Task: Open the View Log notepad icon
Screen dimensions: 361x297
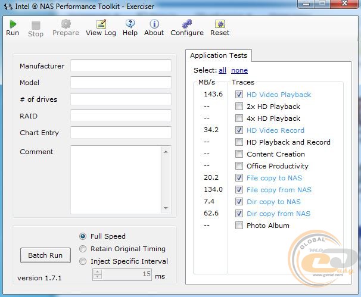Action: click(101, 24)
